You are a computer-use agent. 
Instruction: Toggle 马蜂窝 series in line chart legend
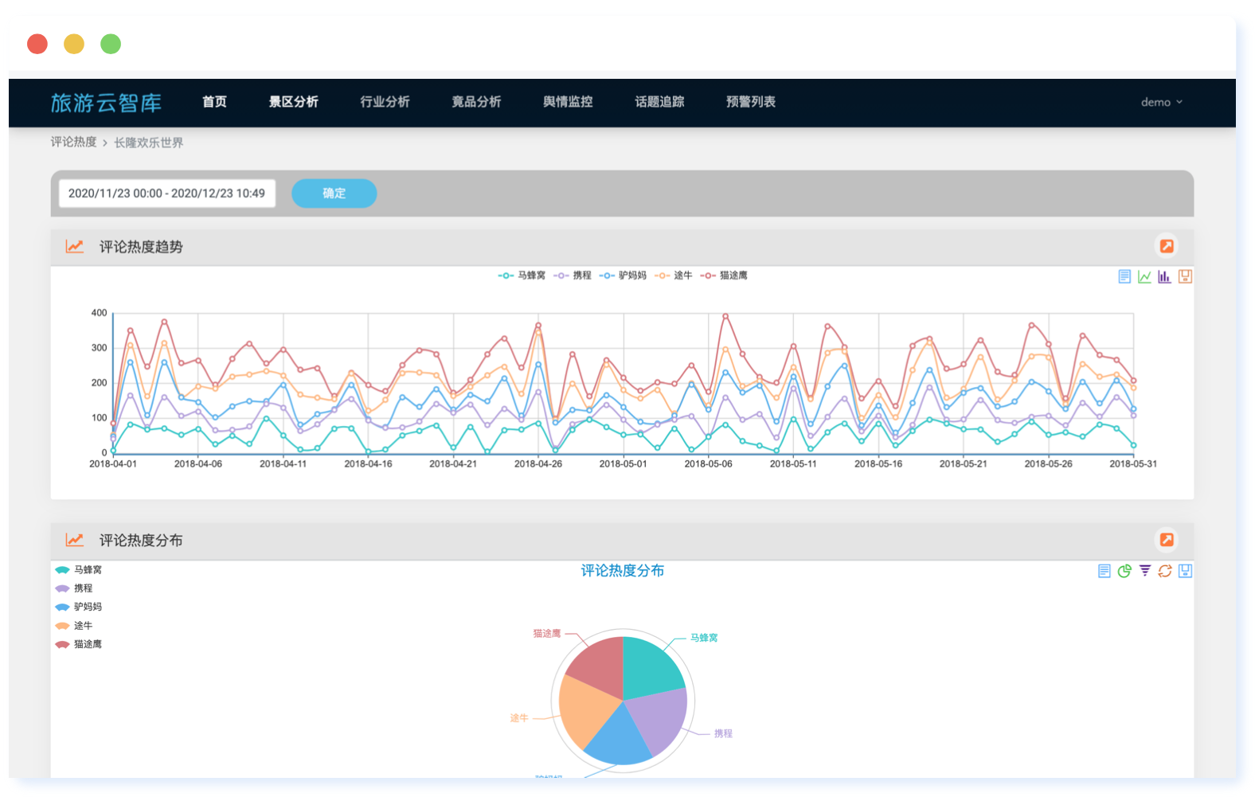pyautogui.click(x=522, y=275)
